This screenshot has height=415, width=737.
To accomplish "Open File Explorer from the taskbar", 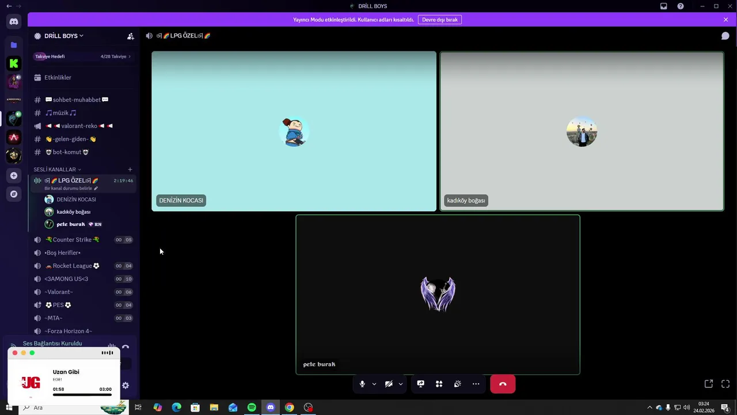I will click(x=214, y=408).
